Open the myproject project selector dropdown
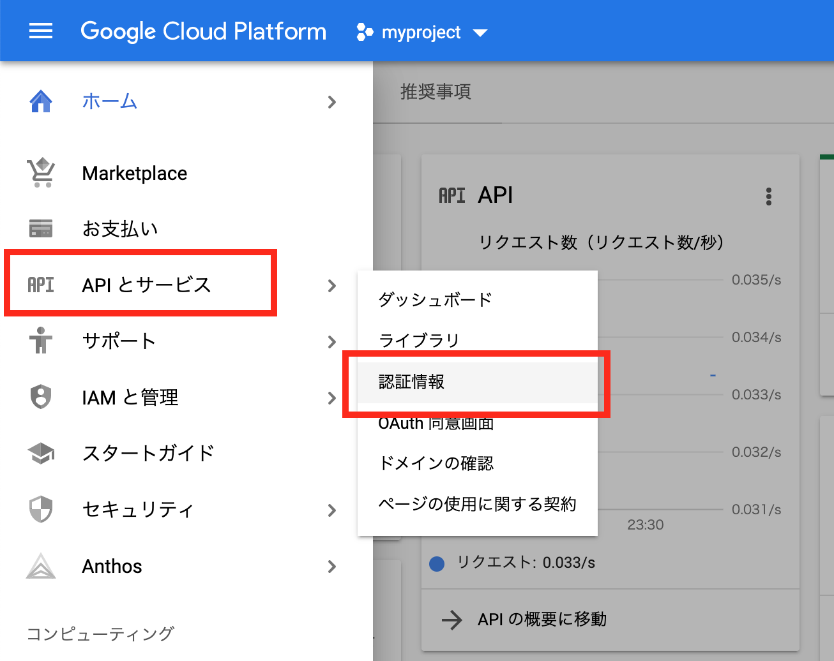The width and height of the screenshot is (834, 661). tap(422, 32)
